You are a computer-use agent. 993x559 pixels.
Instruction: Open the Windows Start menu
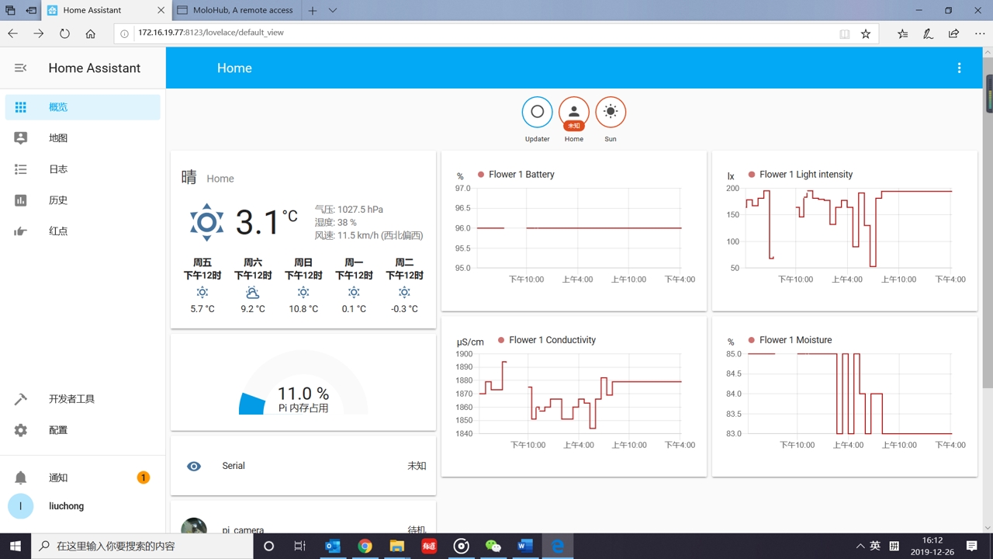pos(16,546)
